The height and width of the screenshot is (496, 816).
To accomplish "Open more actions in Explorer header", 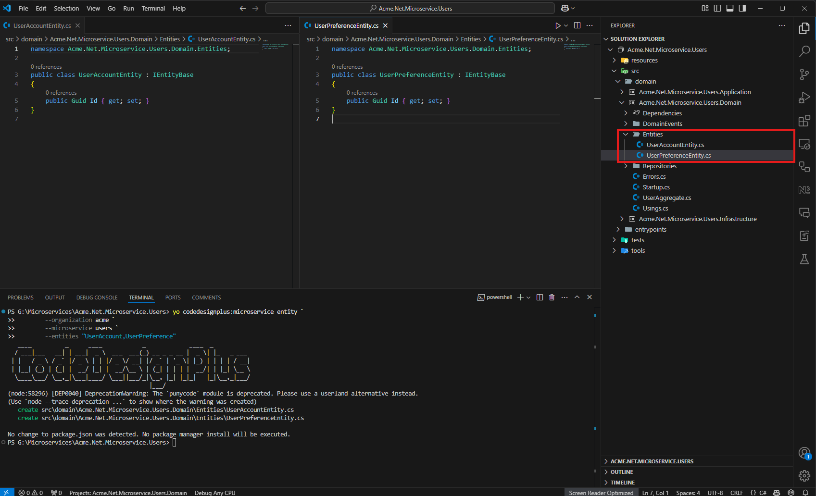I will (x=782, y=25).
